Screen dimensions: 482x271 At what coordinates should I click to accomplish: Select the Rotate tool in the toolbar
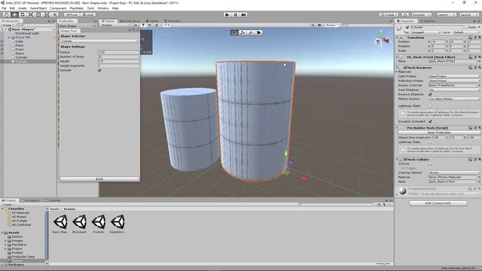pos(23,14)
